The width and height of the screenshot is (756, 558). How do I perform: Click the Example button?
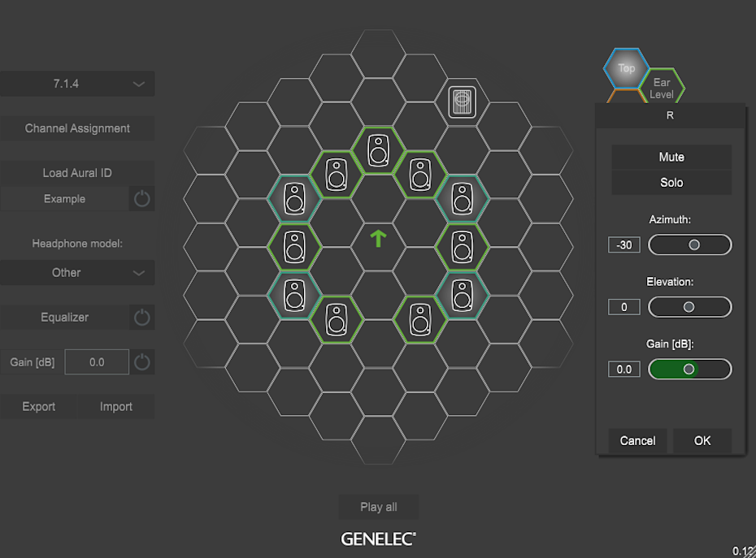64,198
